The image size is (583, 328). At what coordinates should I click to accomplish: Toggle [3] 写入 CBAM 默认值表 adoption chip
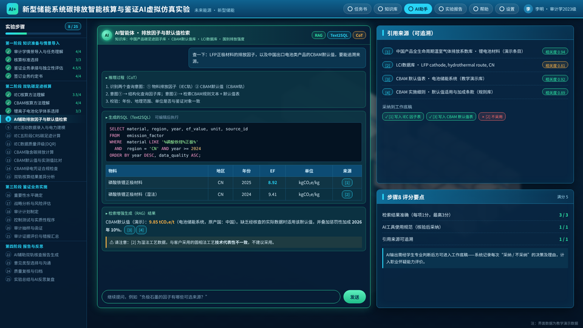point(451,117)
